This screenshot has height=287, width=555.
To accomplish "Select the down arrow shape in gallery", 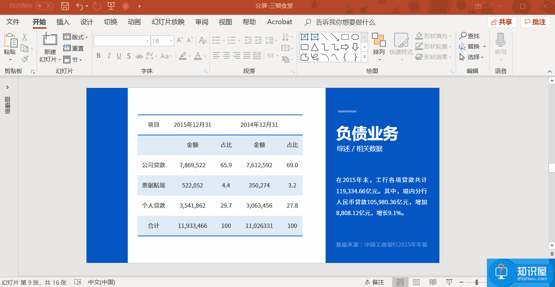I will pyautogui.click(x=355, y=47).
